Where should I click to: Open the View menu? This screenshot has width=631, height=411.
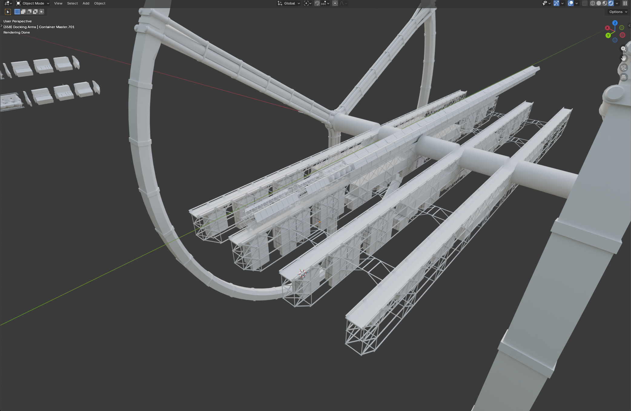[58, 3]
